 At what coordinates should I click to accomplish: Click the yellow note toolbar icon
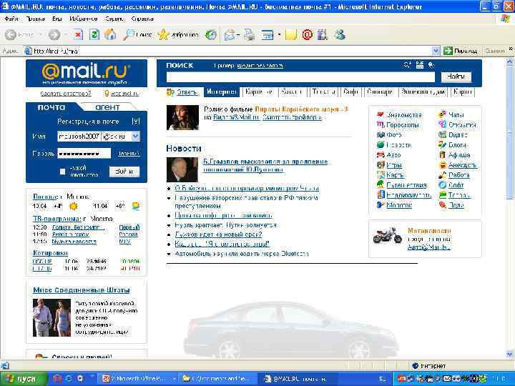(291, 34)
